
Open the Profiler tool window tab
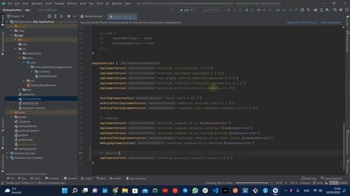click(x=115, y=179)
